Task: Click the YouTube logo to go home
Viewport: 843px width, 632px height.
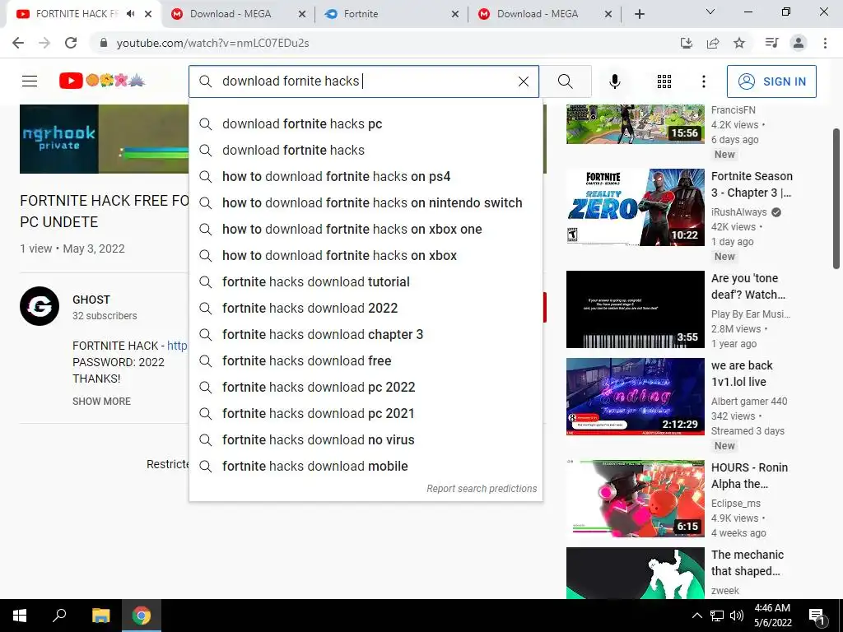Action: coord(102,81)
